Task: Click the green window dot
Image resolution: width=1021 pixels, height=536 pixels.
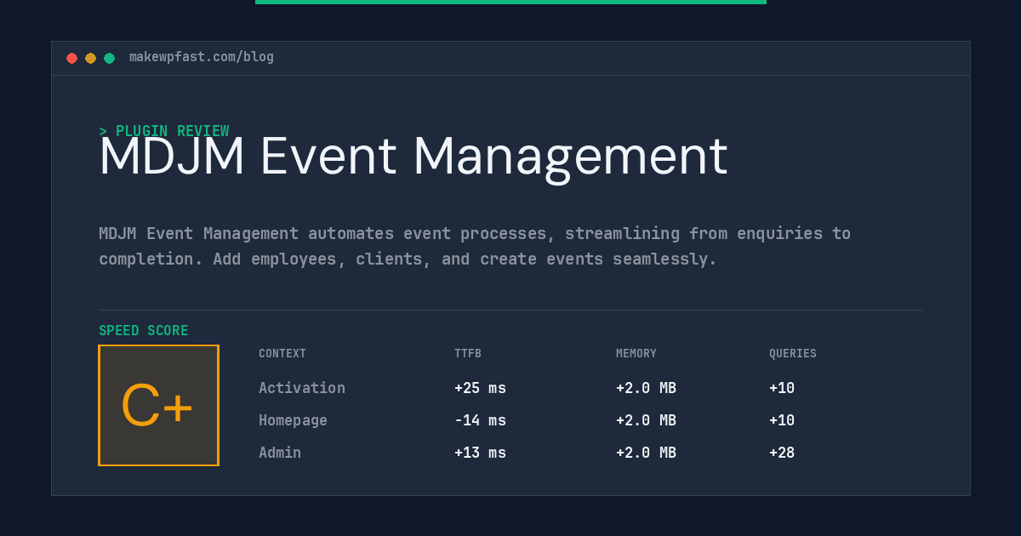Action: point(109,58)
